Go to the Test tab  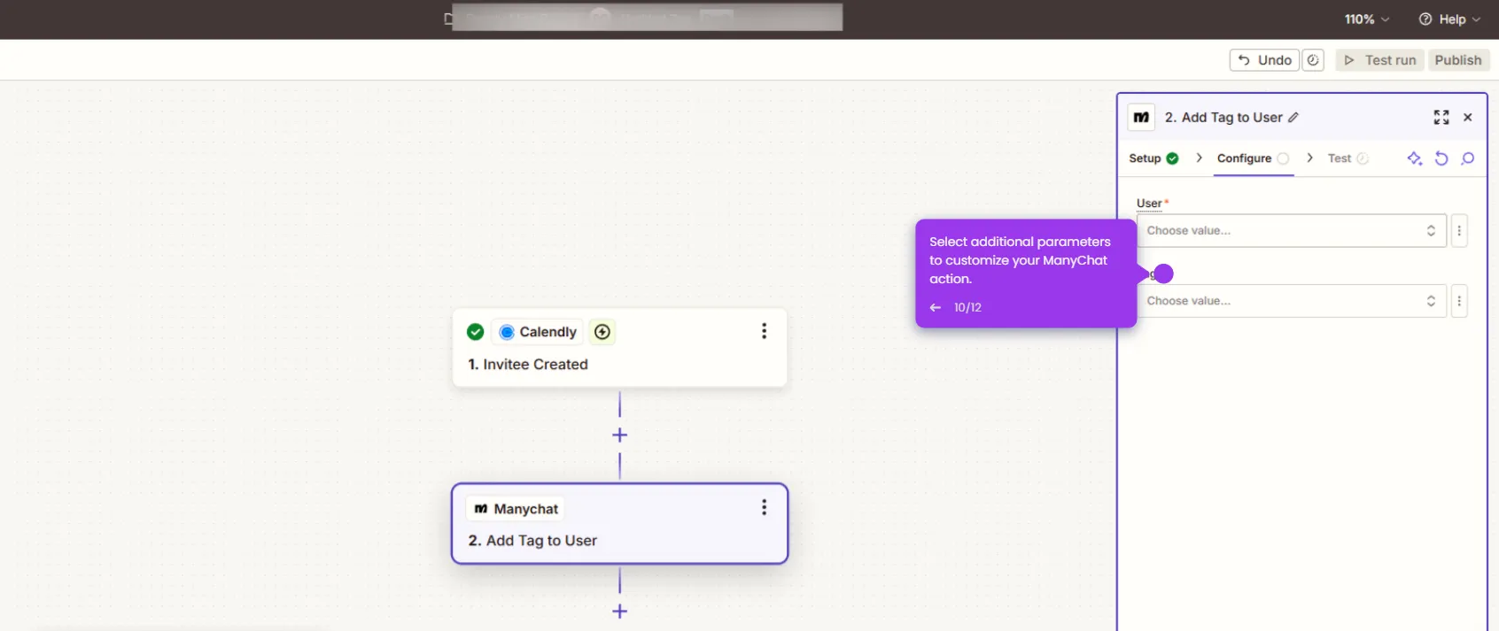1348,158
